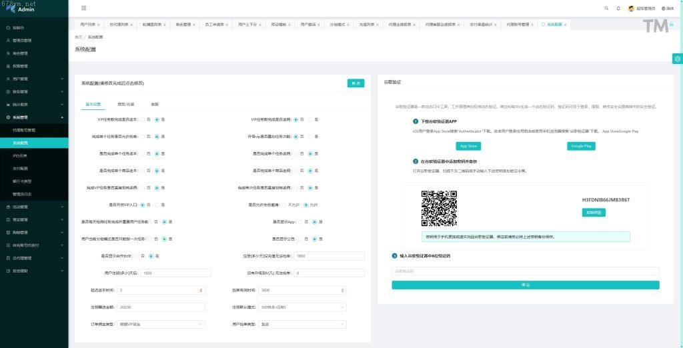Collapse the sidebar with the hamburger icon
The height and width of the screenshot is (348, 683).
click(x=83, y=8)
